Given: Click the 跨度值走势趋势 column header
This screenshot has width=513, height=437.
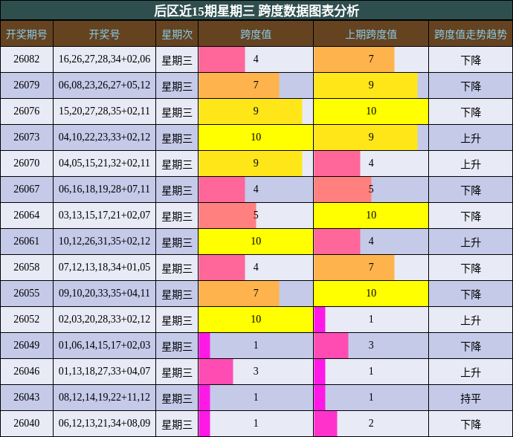Looking at the screenshot, I should [x=471, y=33].
